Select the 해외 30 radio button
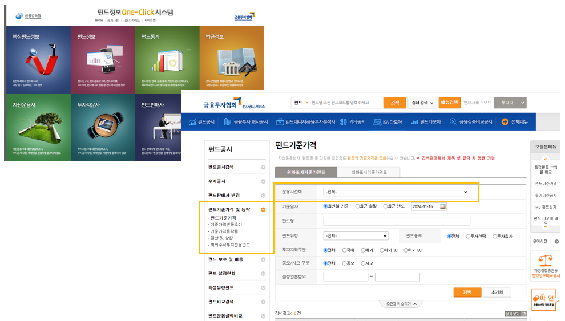Image resolution: width=565 pixels, height=321 pixels. 382,250
